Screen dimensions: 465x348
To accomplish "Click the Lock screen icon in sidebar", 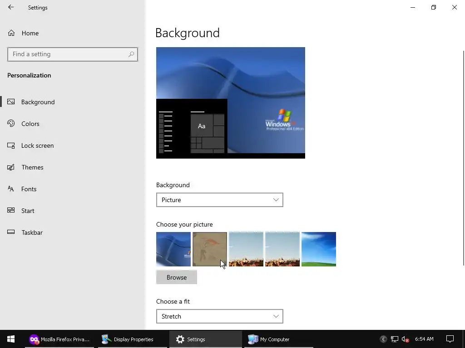I will (x=11, y=145).
